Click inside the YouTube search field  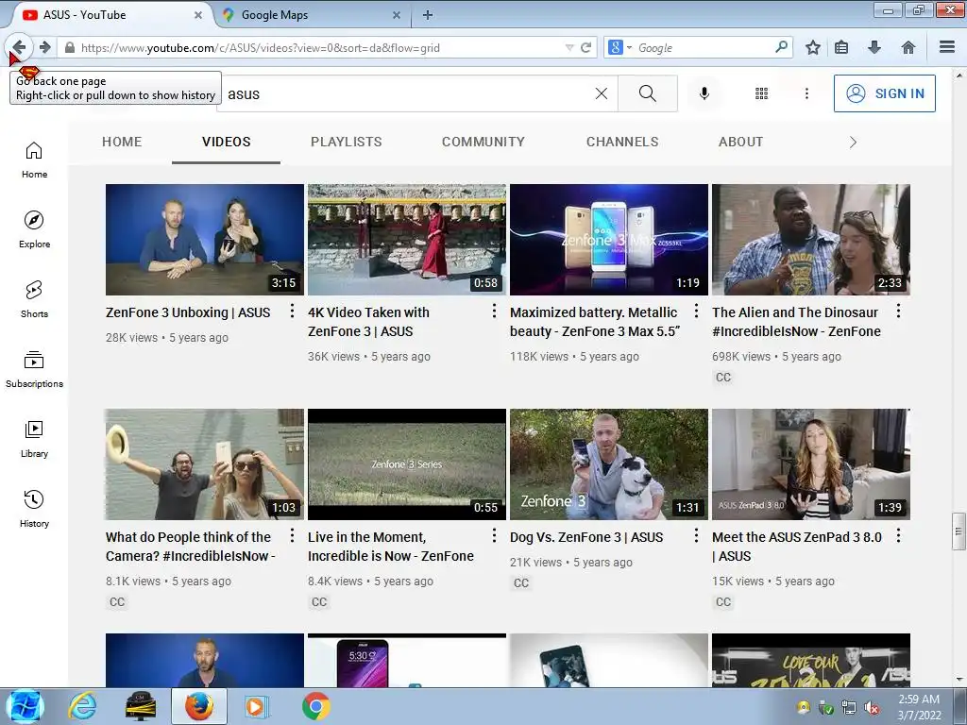[x=407, y=93]
